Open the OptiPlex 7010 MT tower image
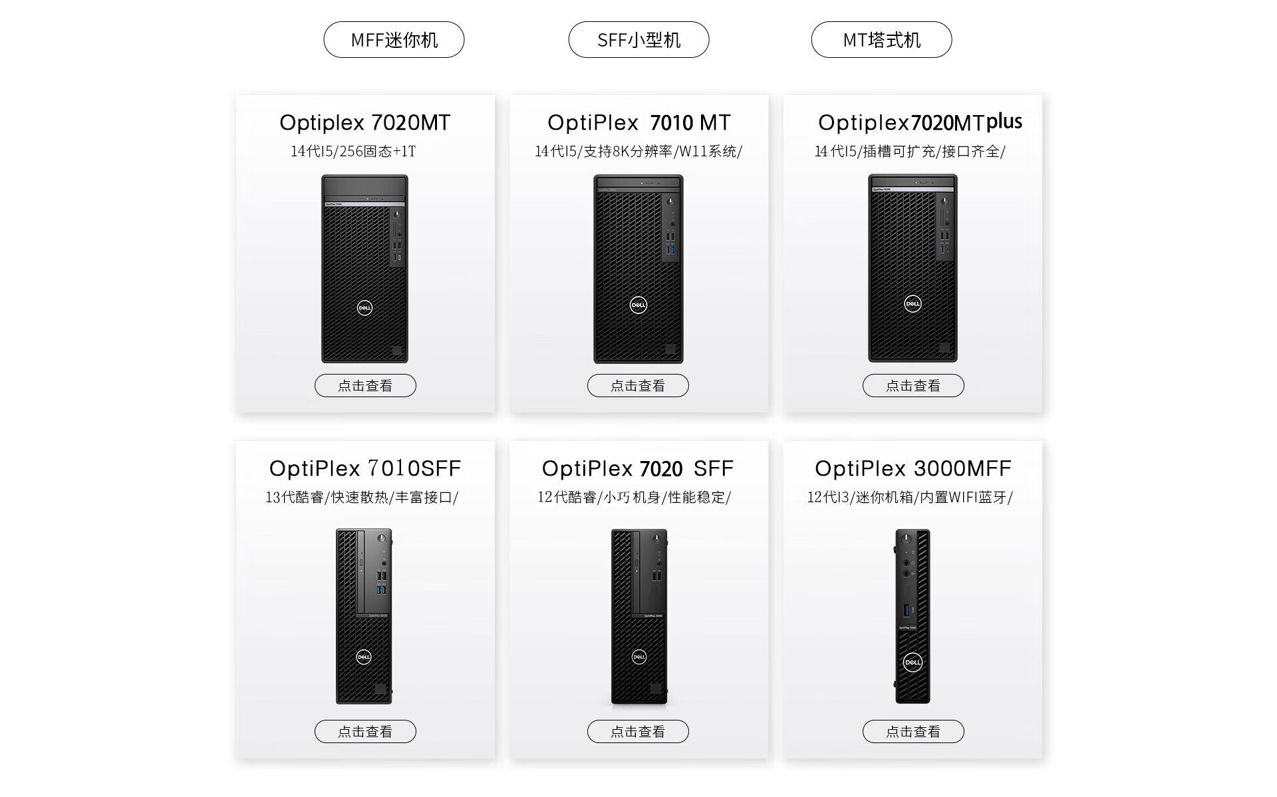Screen dimensions: 1277x797 [x=638, y=269]
